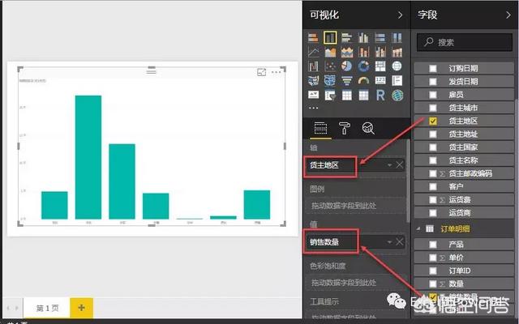Switch to the Analytics magnifier tab
Screen dimensions: 519x324
(x=368, y=128)
